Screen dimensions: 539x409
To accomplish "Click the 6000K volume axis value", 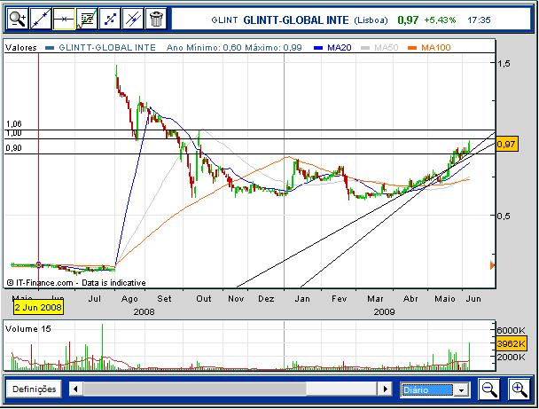I will click(x=512, y=330).
